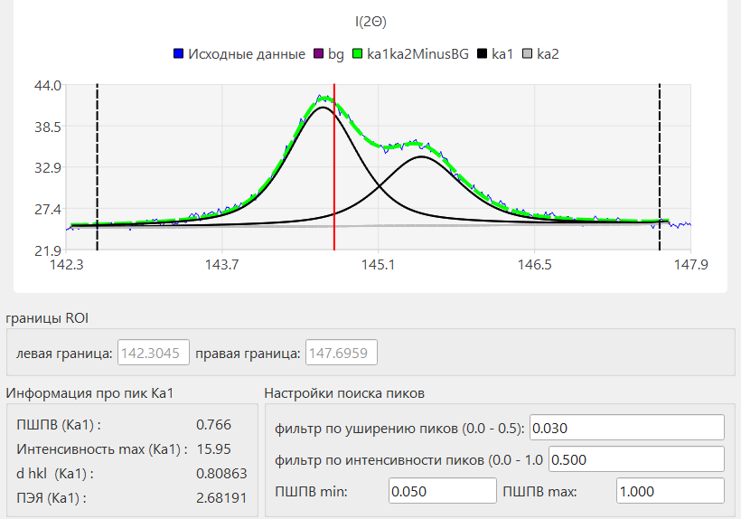741x519 pixels.
Task: Click the blue Исходные данные legend swatch
Action: [179, 54]
